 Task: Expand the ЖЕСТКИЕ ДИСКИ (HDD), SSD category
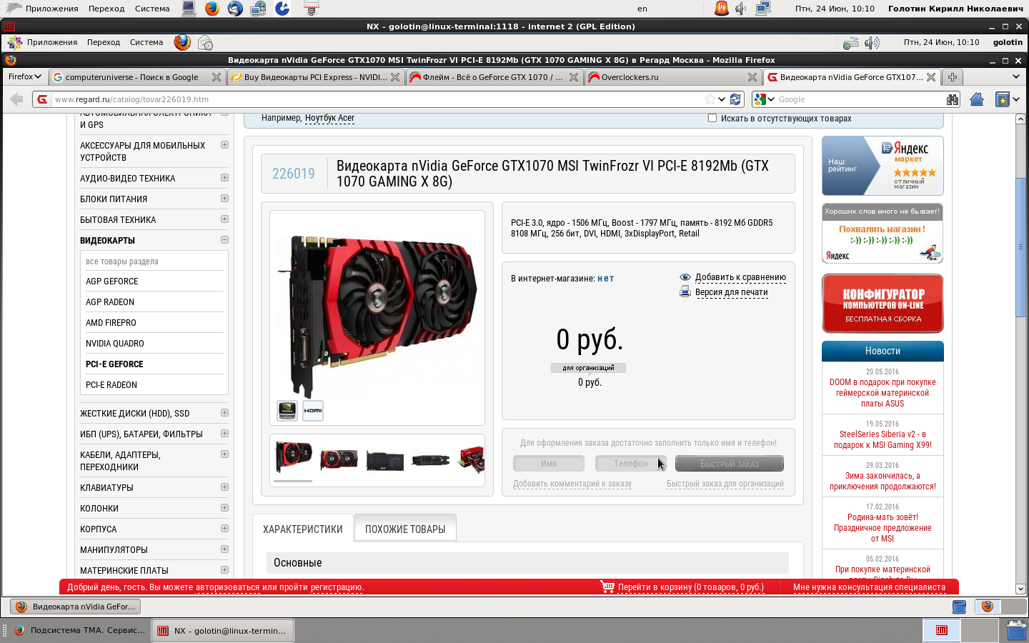pos(224,413)
